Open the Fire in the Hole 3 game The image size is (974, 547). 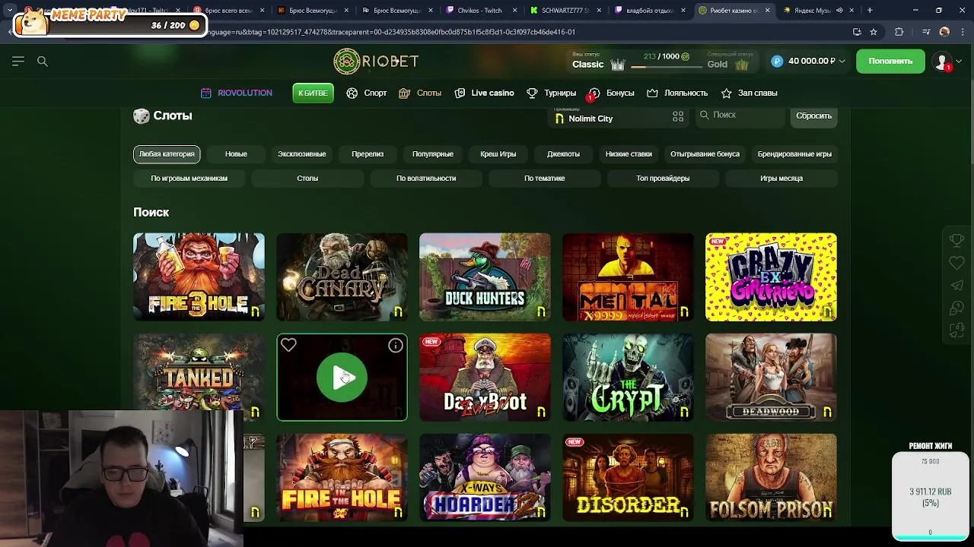pyautogui.click(x=199, y=277)
